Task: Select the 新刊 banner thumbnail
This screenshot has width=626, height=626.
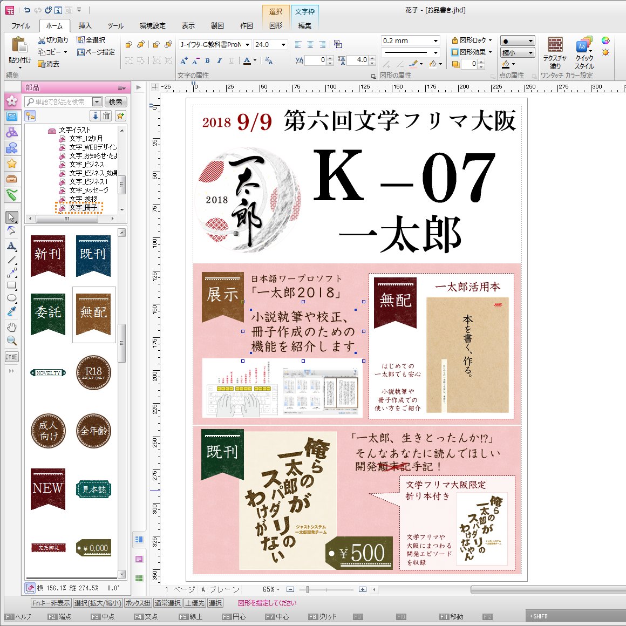Action: (x=48, y=255)
